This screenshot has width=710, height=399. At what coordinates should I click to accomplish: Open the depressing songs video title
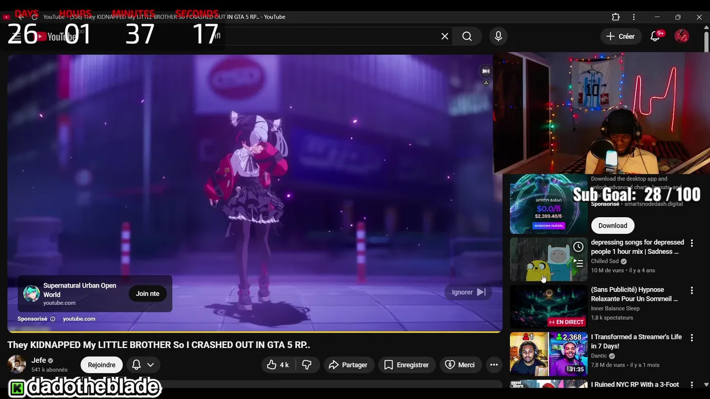tap(637, 247)
